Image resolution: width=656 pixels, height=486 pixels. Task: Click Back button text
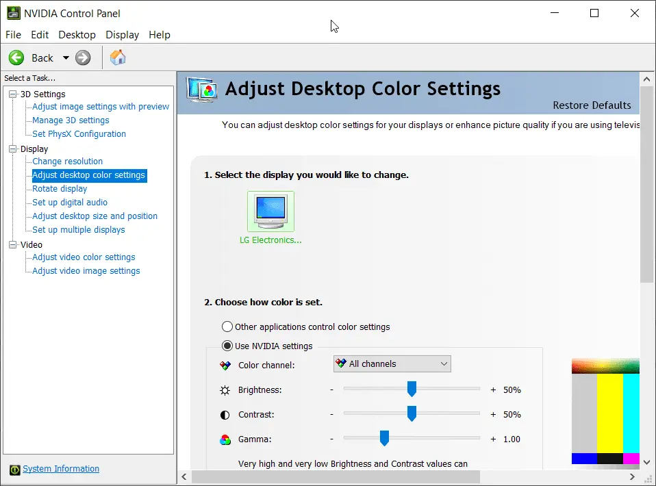42,58
